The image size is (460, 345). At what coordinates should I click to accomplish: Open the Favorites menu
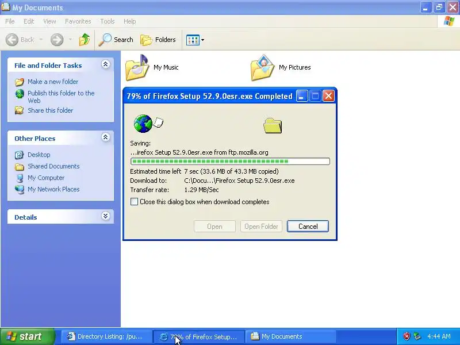[78, 21]
